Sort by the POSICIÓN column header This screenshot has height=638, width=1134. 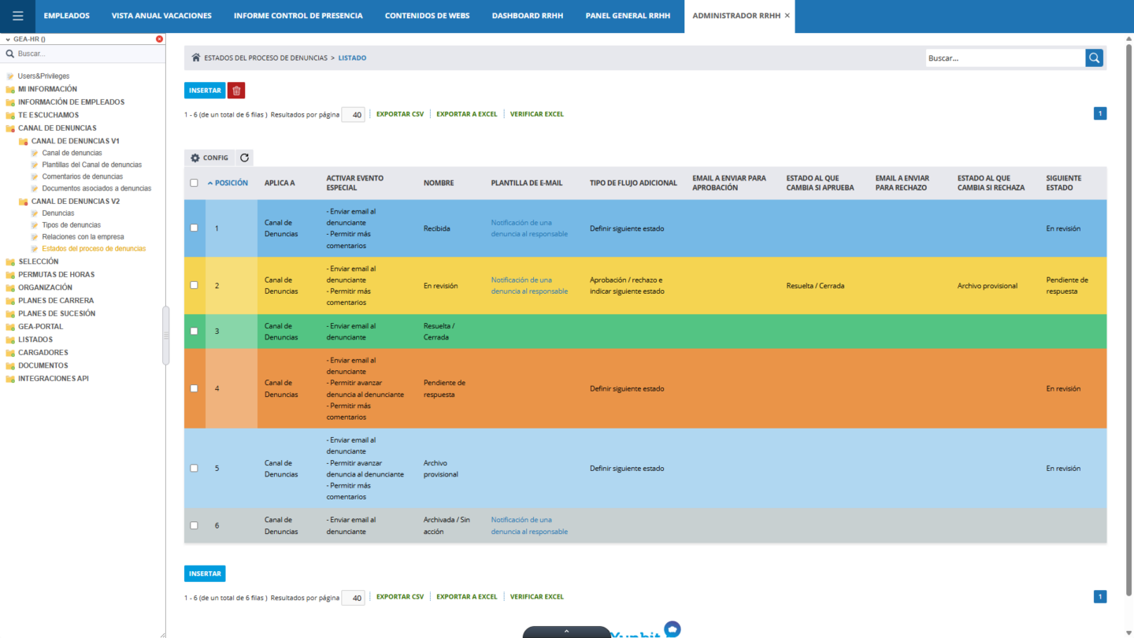click(x=231, y=183)
